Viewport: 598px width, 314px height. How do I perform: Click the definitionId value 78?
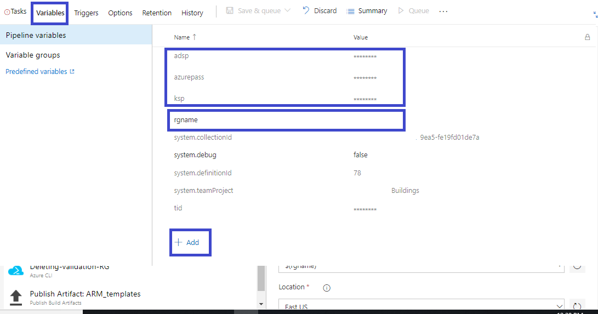(357, 173)
